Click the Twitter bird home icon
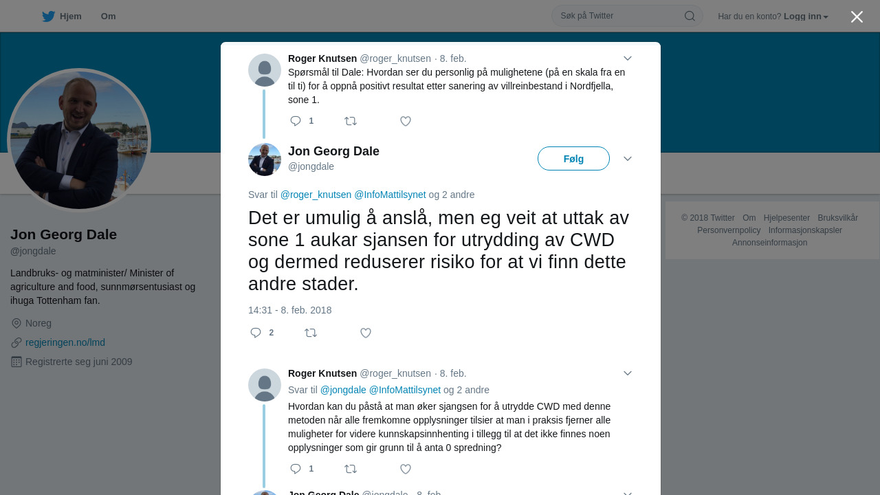The image size is (880, 495). pos(48,16)
